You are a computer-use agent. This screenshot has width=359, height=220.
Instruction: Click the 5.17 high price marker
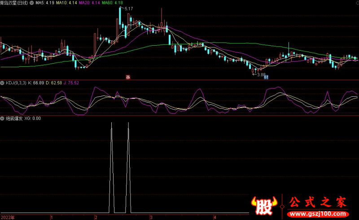coord(128,9)
